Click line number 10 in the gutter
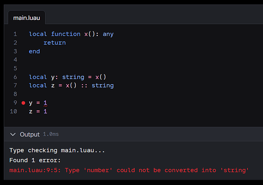The image size is (263, 185). [14, 112]
